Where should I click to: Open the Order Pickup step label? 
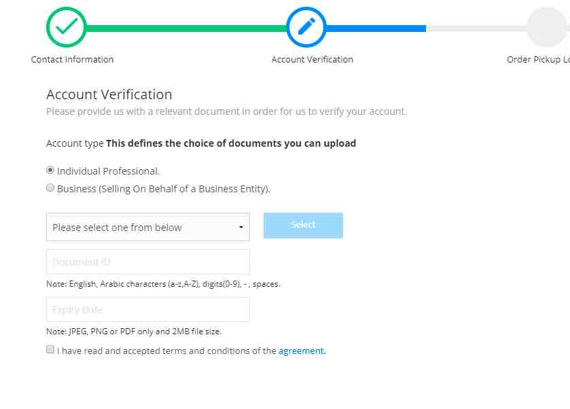pyautogui.click(x=537, y=59)
